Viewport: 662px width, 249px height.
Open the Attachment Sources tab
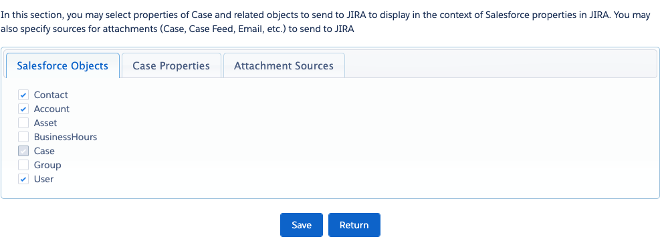[x=284, y=65]
